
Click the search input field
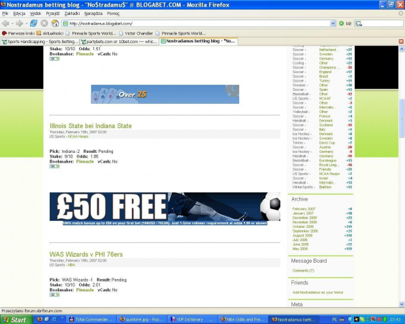click(x=382, y=24)
